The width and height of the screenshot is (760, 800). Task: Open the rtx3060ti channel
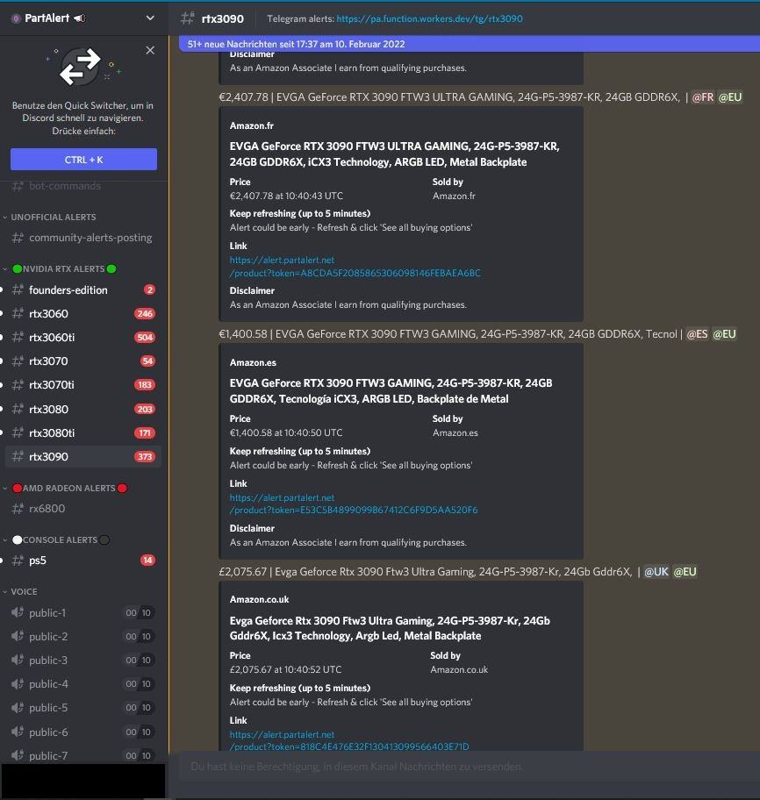83,337
